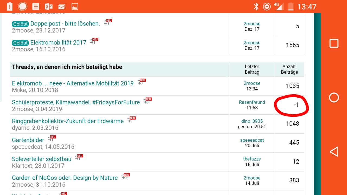Tap the Android home circle button
The image size is (347, 195).
coord(334,97)
